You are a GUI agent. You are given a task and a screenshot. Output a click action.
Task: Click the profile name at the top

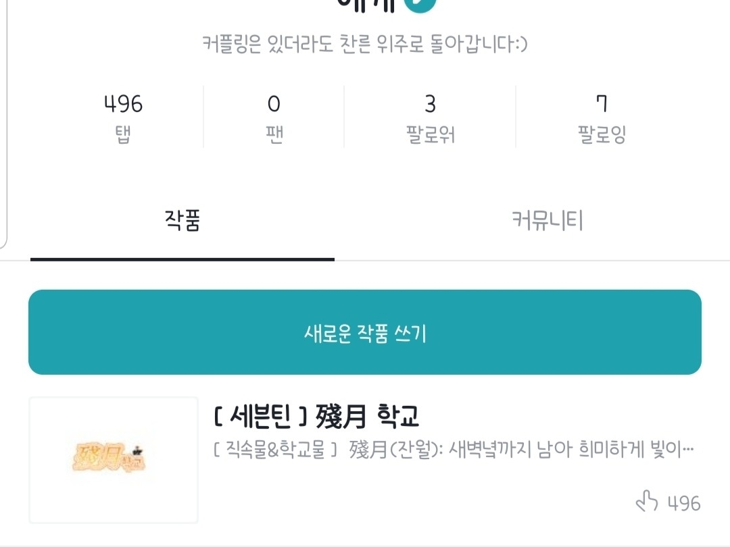[x=368, y=4]
